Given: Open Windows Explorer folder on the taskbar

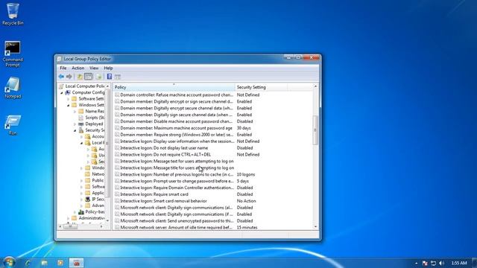Looking at the screenshot, I should tap(45, 263).
